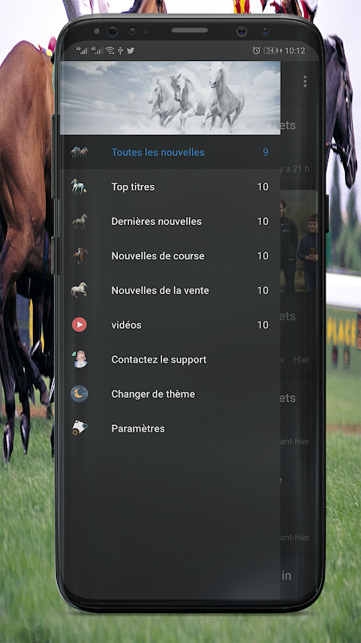This screenshot has width=361, height=643.
Task: Tap the white horses header banner
Action: 170,97
